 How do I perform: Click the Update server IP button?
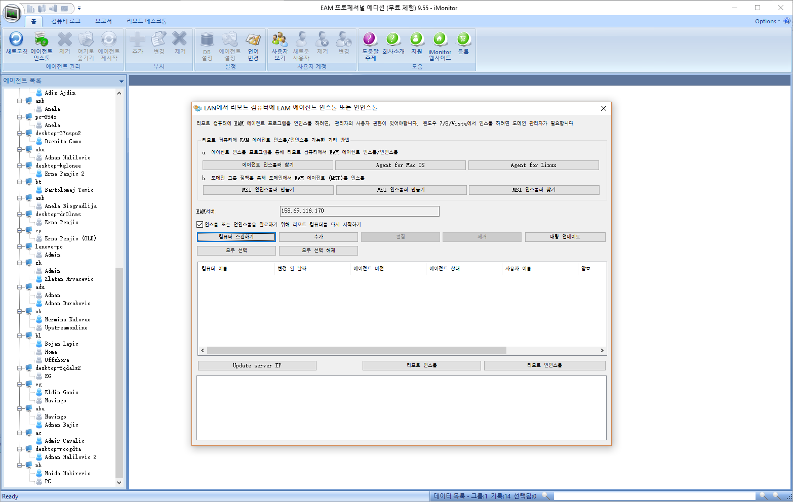(x=257, y=365)
